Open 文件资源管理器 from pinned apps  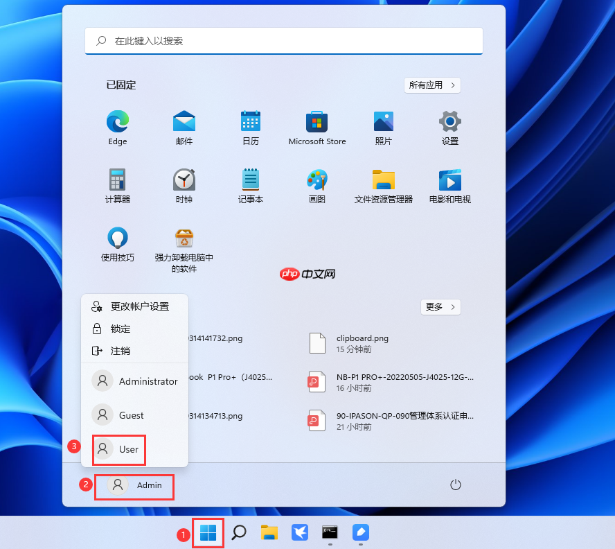(x=383, y=185)
